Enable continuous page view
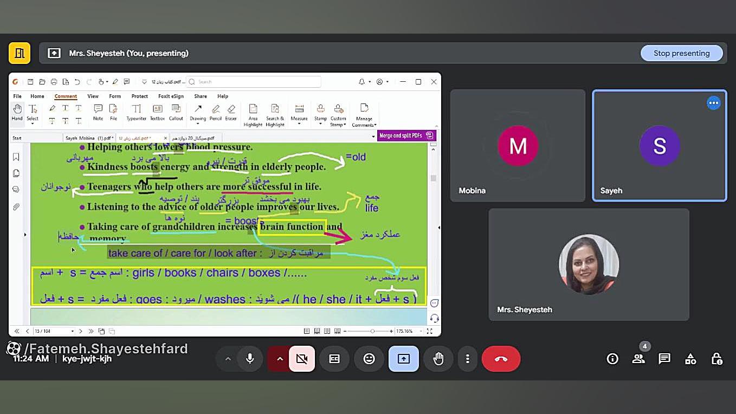 pos(317,331)
